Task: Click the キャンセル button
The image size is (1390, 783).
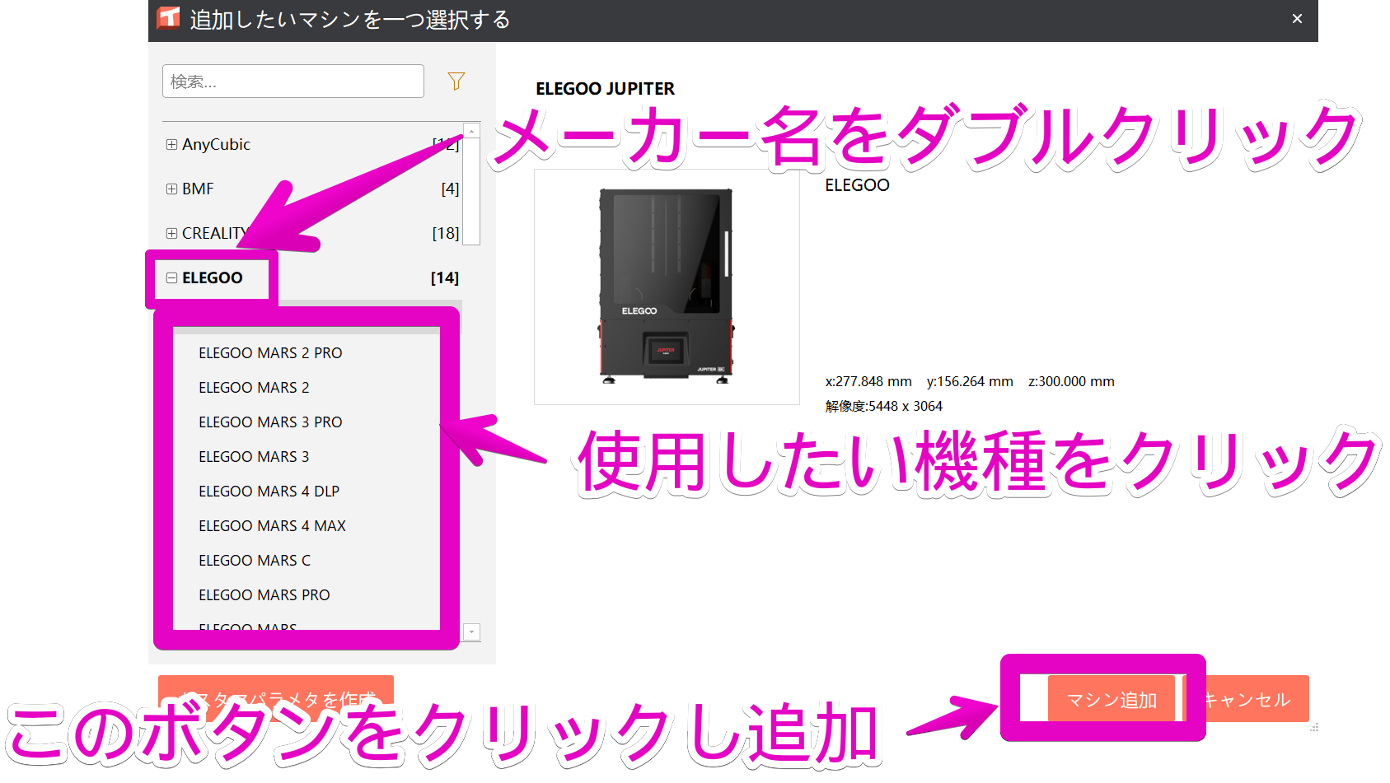Action: (1247, 700)
